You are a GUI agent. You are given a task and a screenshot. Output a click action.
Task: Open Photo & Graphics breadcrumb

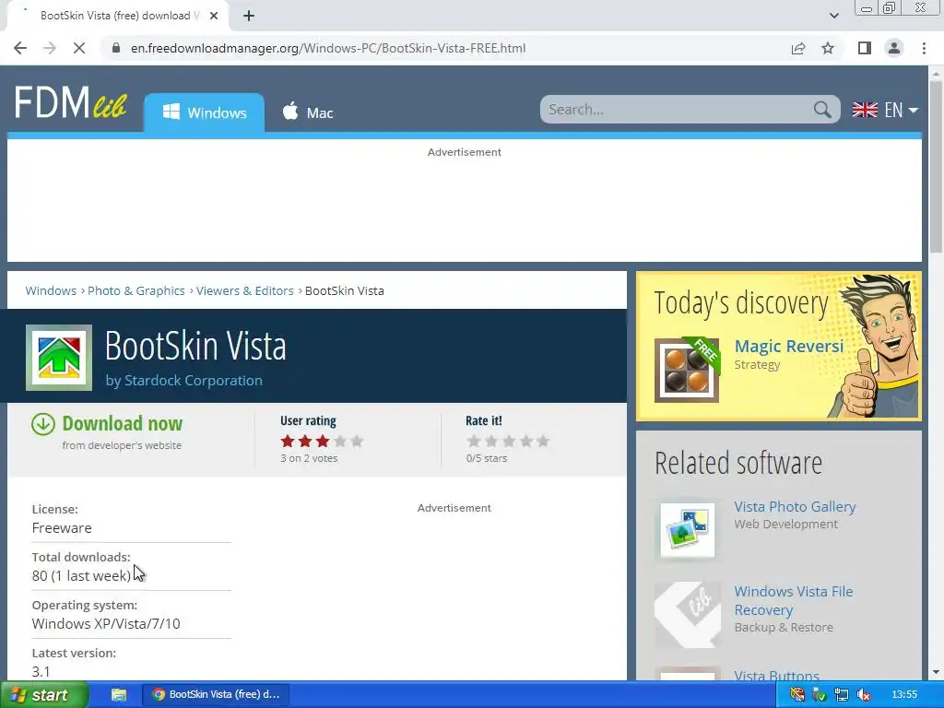[x=136, y=290]
